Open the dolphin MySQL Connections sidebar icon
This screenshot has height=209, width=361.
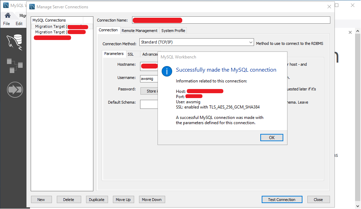coord(15,42)
